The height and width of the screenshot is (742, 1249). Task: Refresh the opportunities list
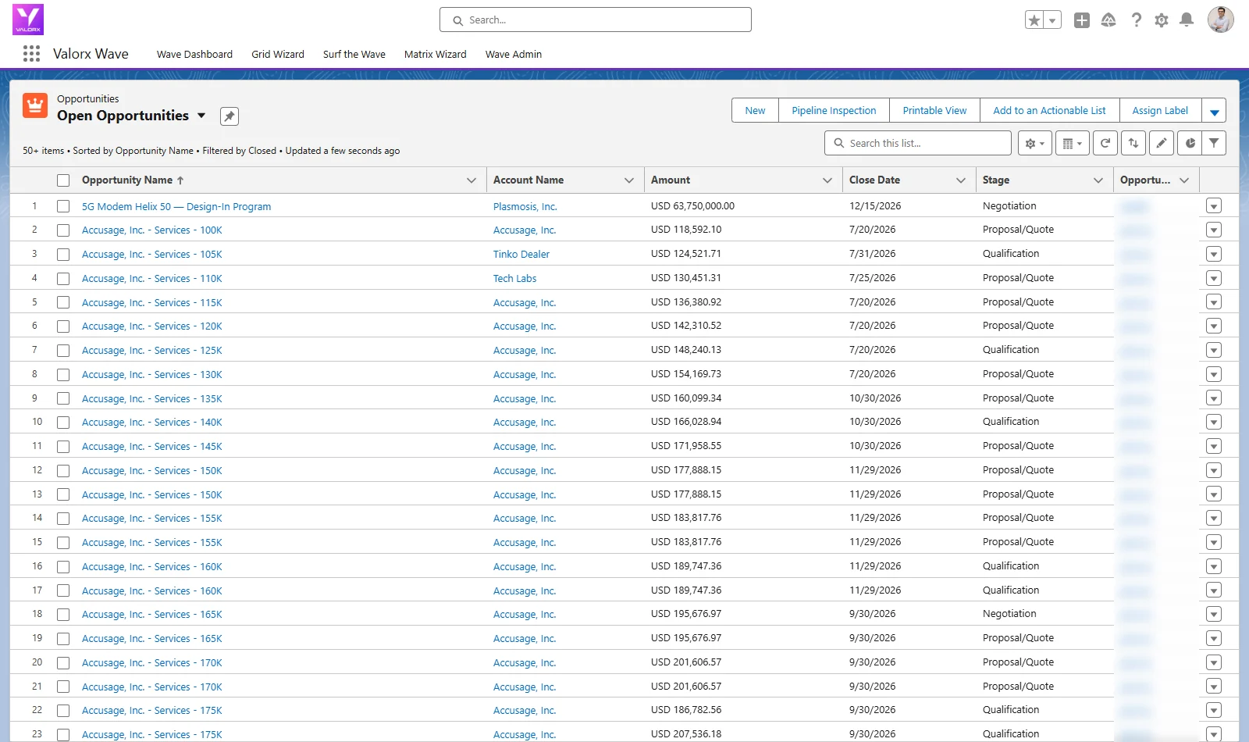[1105, 144]
